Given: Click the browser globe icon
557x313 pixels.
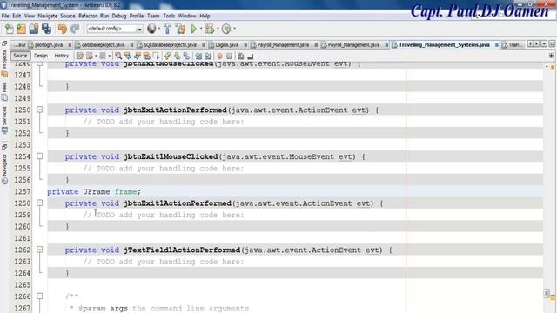Looking at the screenshot, I should click(x=151, y=29).
